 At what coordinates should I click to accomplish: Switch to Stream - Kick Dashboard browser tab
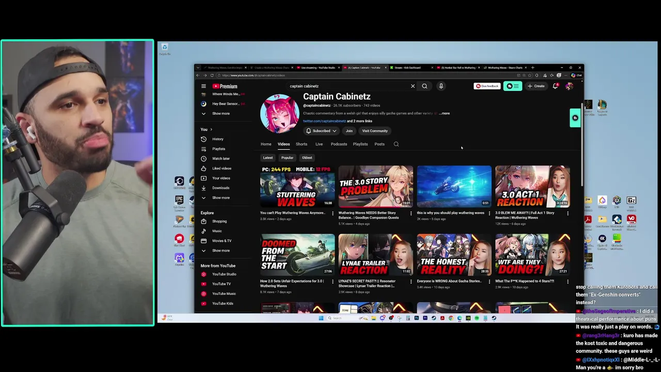410,68
